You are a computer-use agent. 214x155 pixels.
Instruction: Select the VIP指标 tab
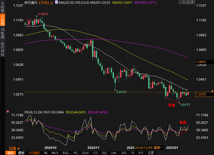[34, 153]
